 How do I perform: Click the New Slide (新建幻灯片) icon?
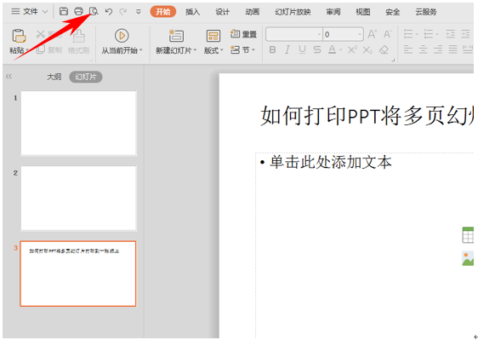pyautogui.click(x=176, y=36)
